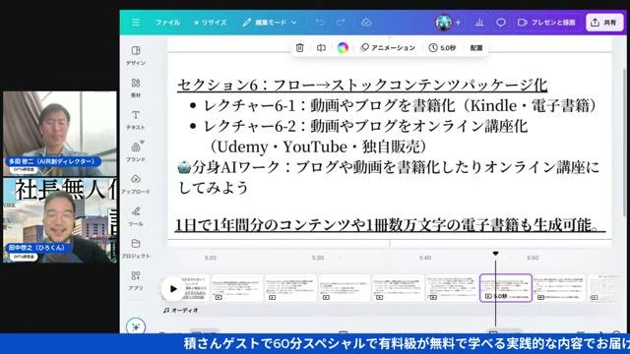
Task: Click the bottom webcam video feed
Action: tap(60, 220)
